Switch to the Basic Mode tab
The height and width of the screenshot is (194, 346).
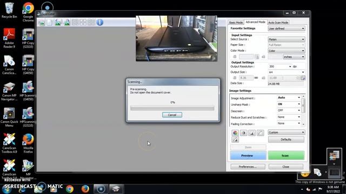[236, 23]
